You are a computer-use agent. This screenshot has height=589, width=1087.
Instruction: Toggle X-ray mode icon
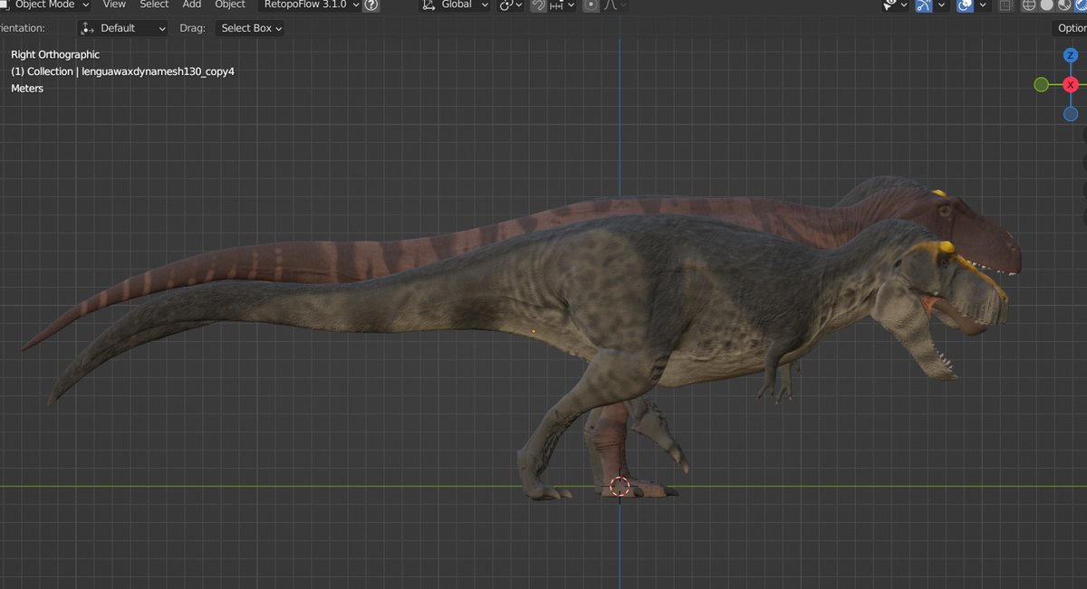(x=1005, y=5)
